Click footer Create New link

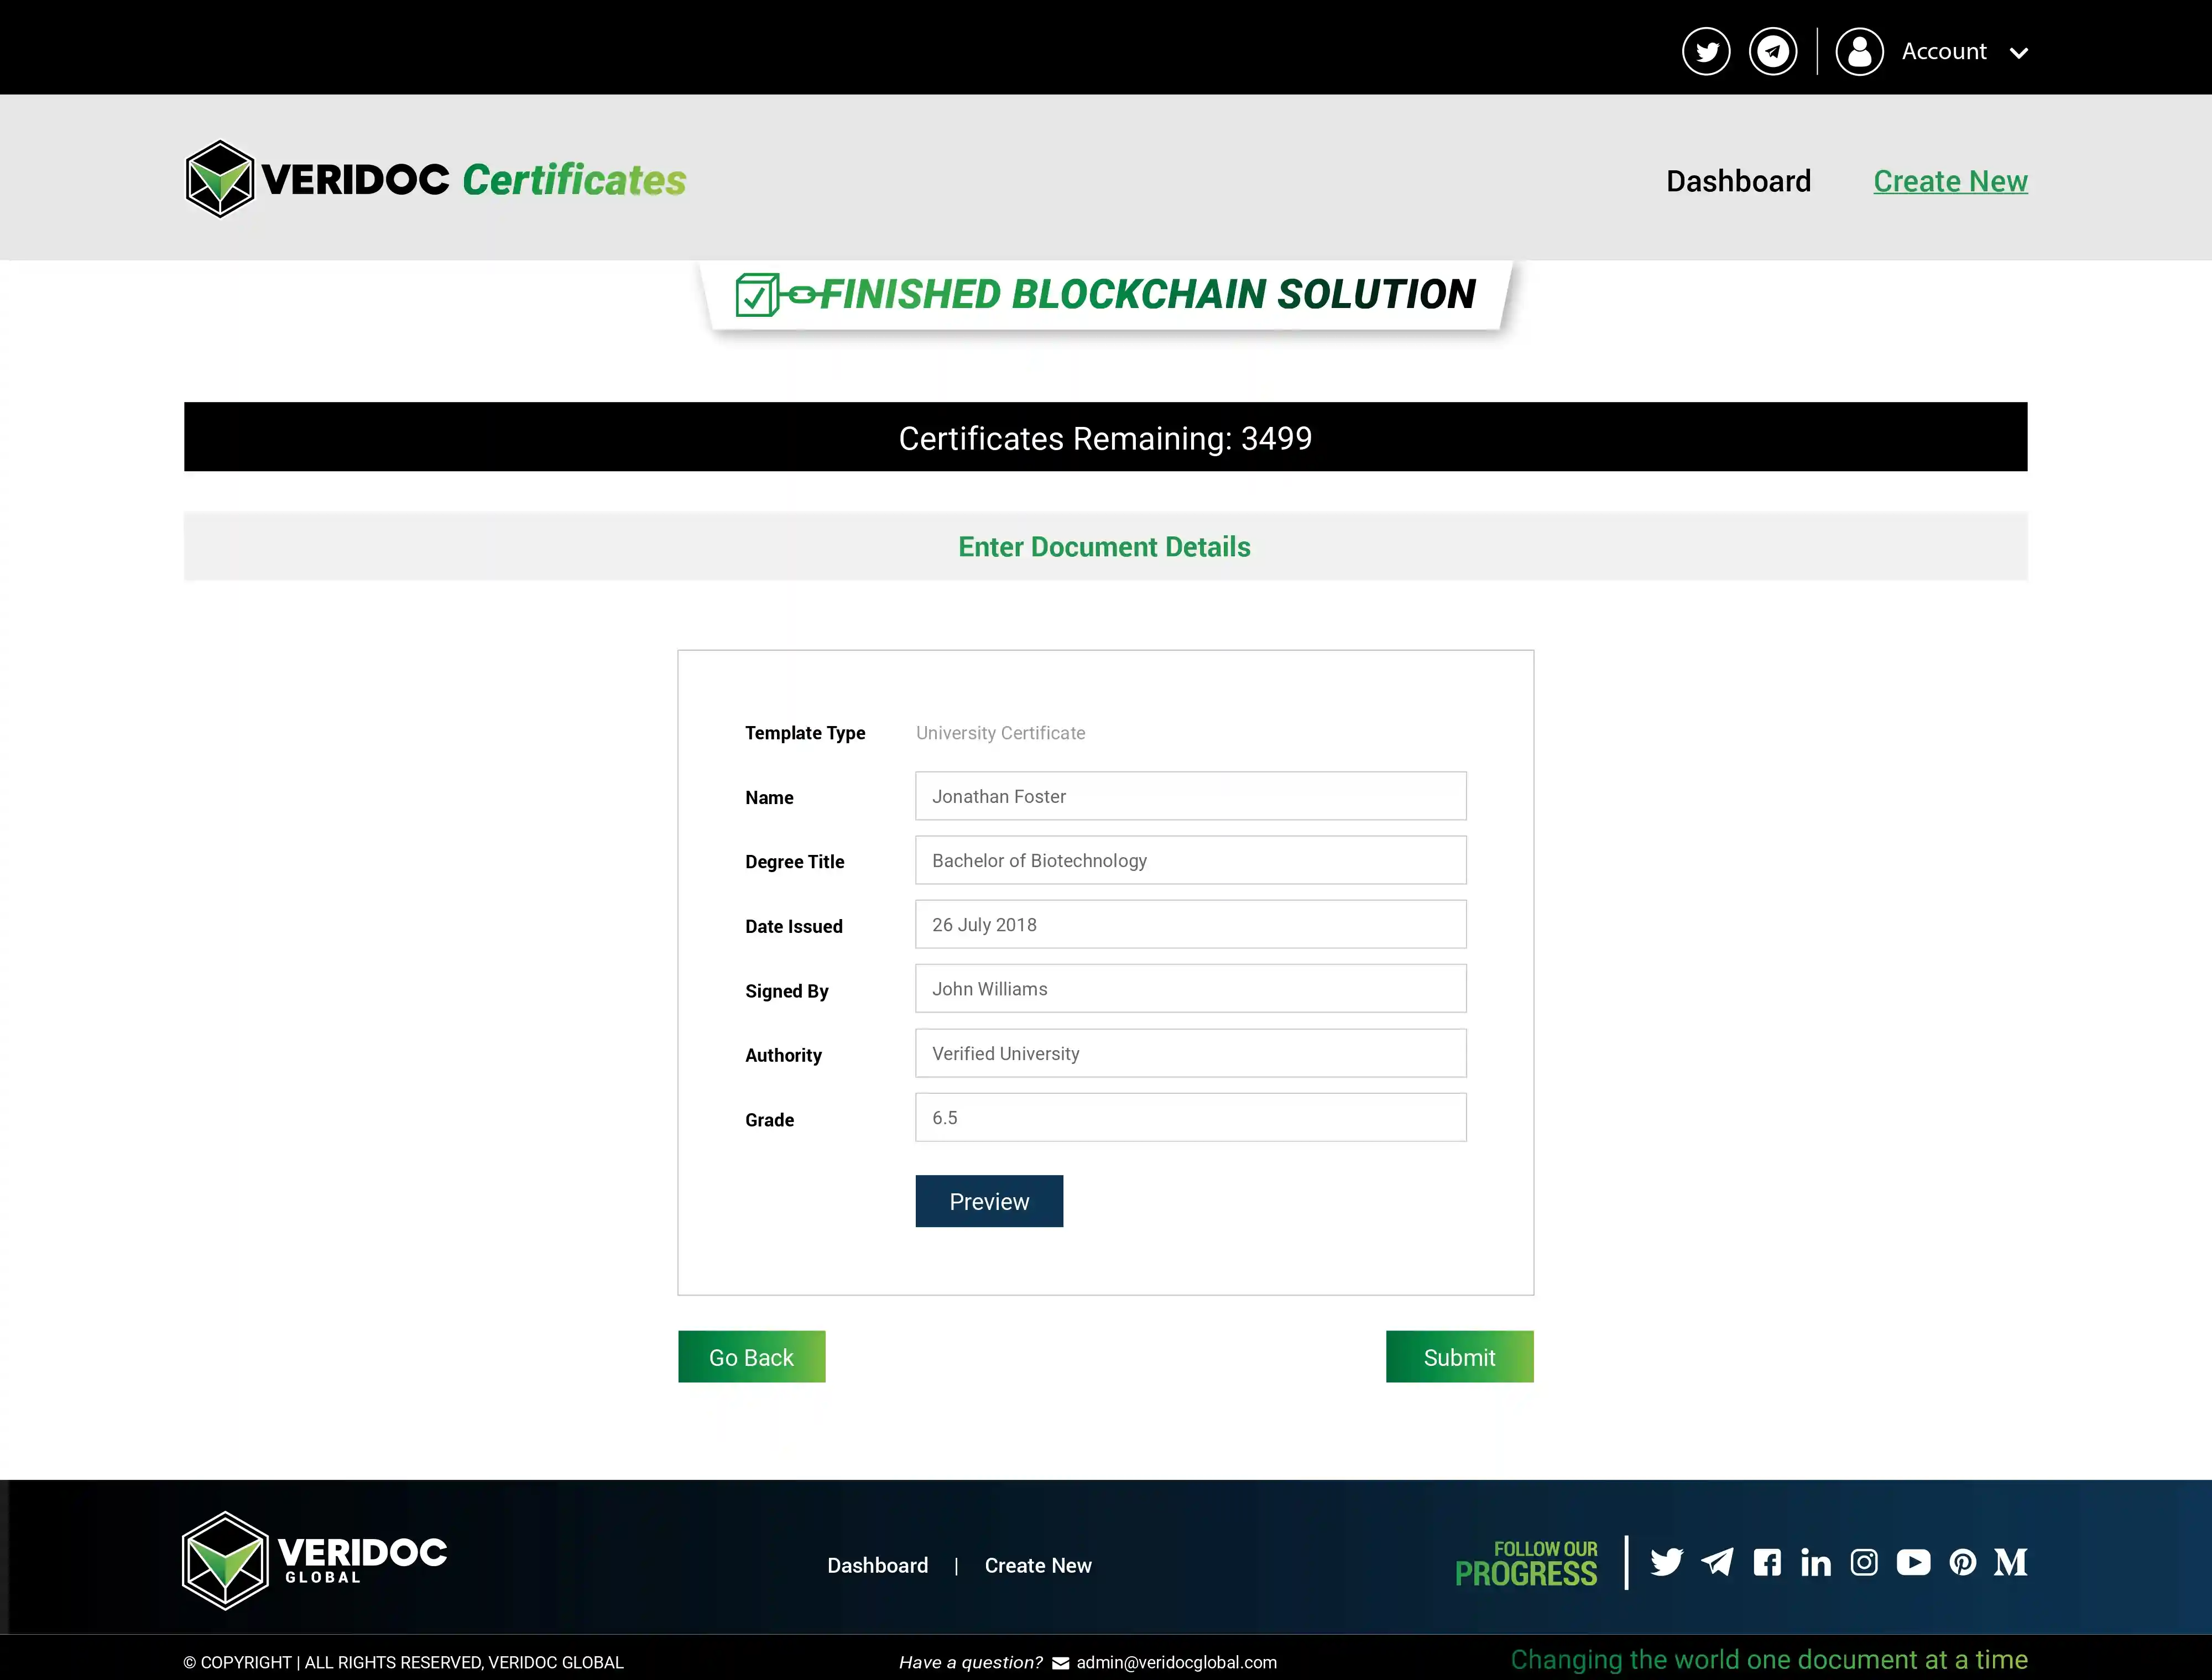click(1037, 1565)
